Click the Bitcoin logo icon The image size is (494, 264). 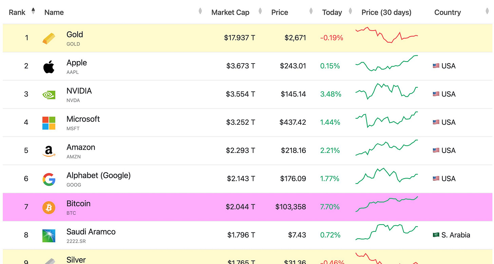point(49,207)
